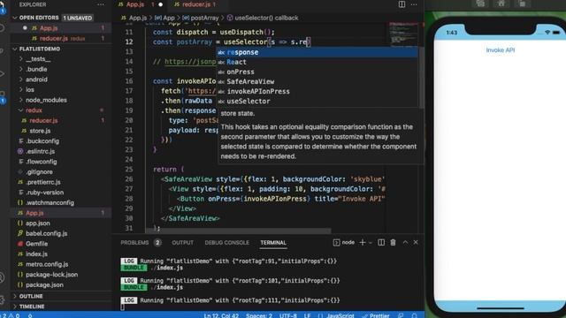Maximize terminal panel with chevron up
Screen dimensions: 566x318
405,243
